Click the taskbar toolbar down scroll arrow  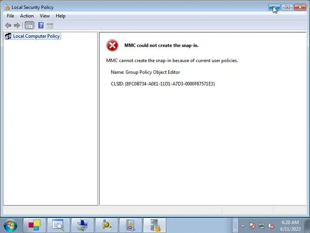point(235,230)
